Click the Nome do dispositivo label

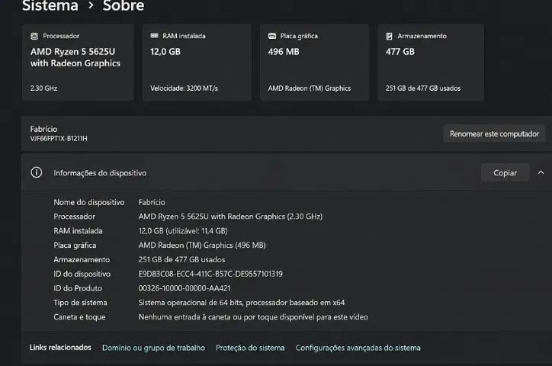pyautogui.click(x=89, y=202)
